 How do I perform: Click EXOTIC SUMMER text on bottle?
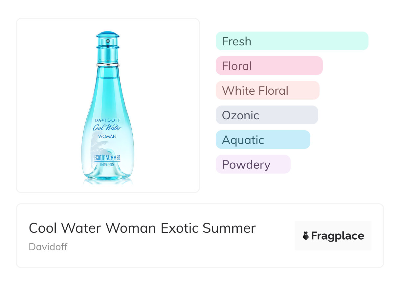[x=107, y=158]
